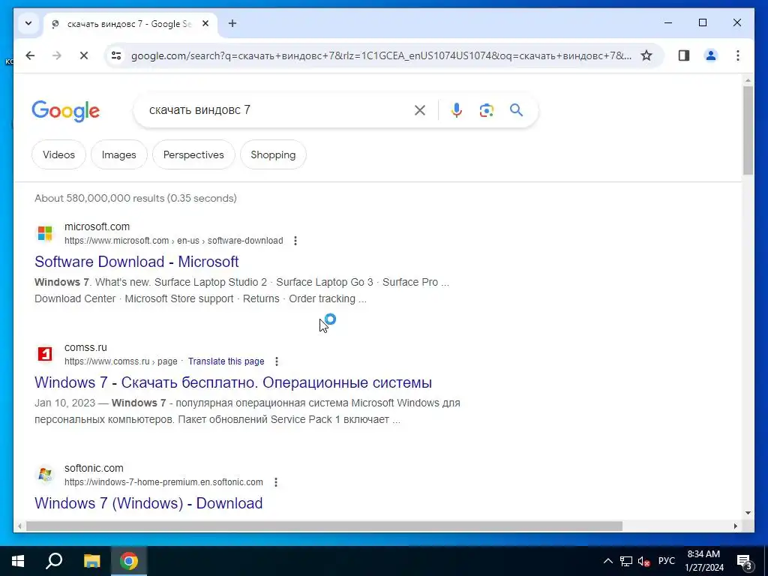View site information icon in address bar

click(116, 55)
